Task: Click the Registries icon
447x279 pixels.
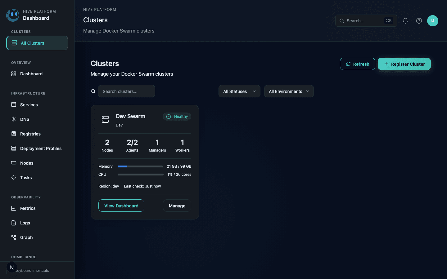Action: [14, 134]
